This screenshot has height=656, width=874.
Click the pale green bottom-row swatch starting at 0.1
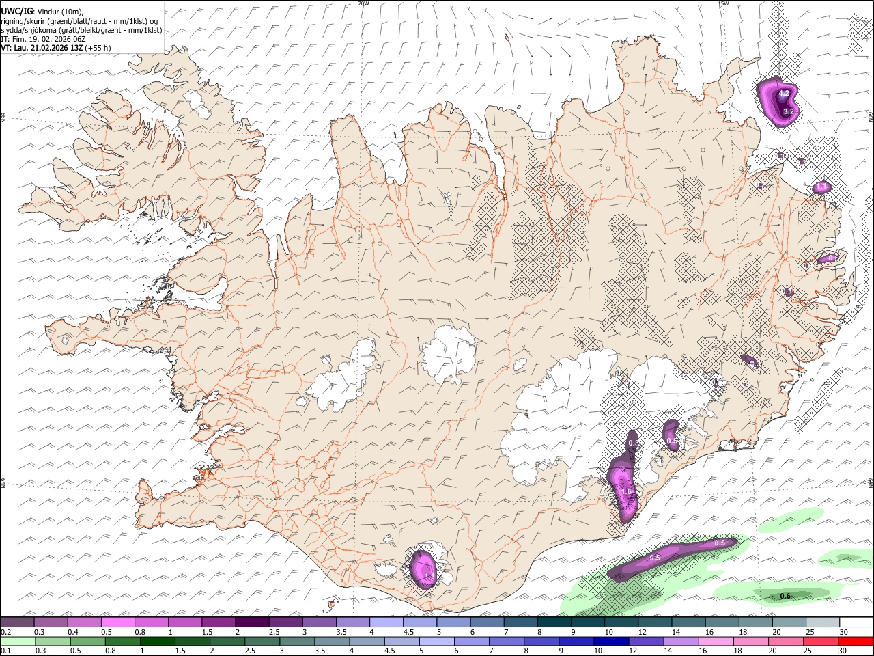coord(18,642)
